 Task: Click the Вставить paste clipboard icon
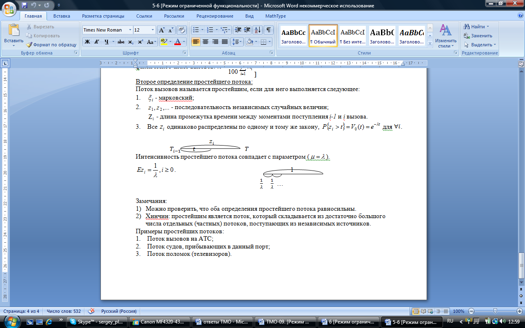14,30
